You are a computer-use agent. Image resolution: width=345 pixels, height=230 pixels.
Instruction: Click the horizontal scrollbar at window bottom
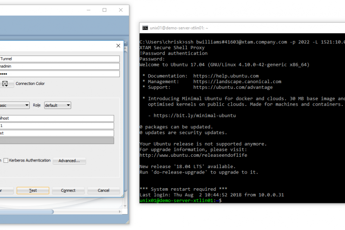[x=26, y=211]
